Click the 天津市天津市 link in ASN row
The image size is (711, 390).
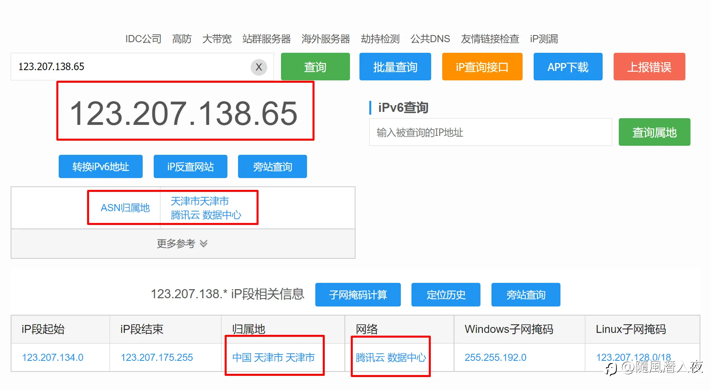[x=200, y=201]
